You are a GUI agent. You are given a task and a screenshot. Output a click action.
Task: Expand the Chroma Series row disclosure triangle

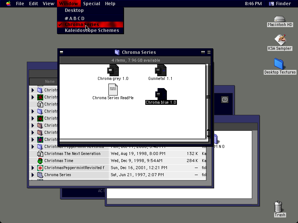(33, 175)
